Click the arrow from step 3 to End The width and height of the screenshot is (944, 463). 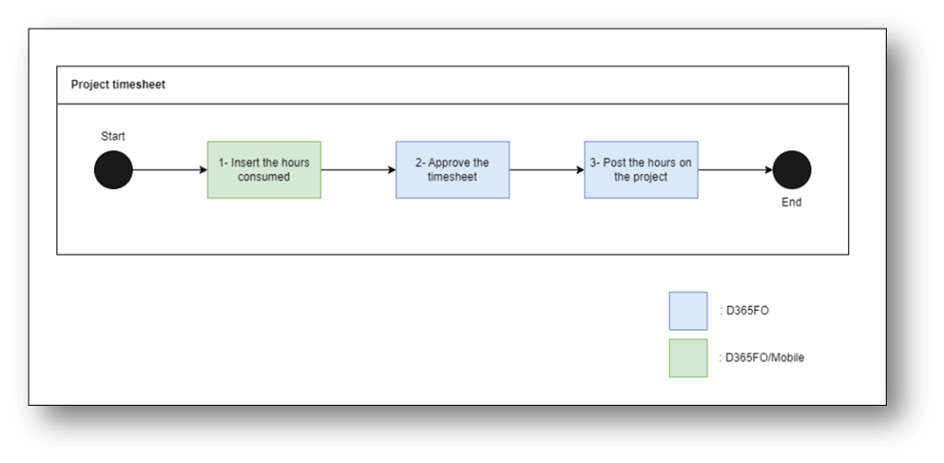pos(735,171)
